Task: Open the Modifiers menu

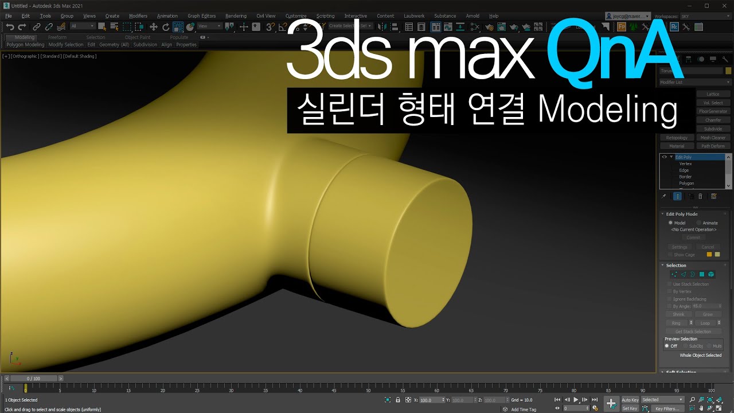Action: (x=138, y=16)
